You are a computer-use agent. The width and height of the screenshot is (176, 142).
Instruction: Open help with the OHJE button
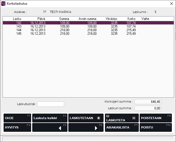click(17, 118)
